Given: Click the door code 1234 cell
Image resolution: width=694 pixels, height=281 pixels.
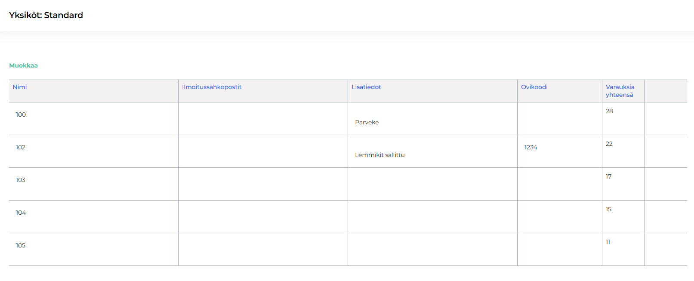Looking at the screenshot, I should pyautogui.click(x=531, y=147).
